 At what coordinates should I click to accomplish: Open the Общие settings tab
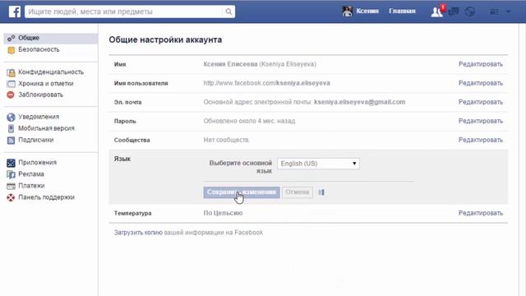pyautogui.click(x=51, y=38)
